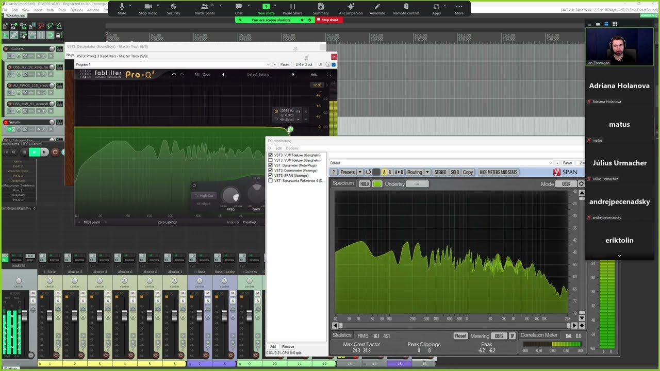Click Stop Video camera icon
The image size is (660, 371).
click(x=148, y=6)
